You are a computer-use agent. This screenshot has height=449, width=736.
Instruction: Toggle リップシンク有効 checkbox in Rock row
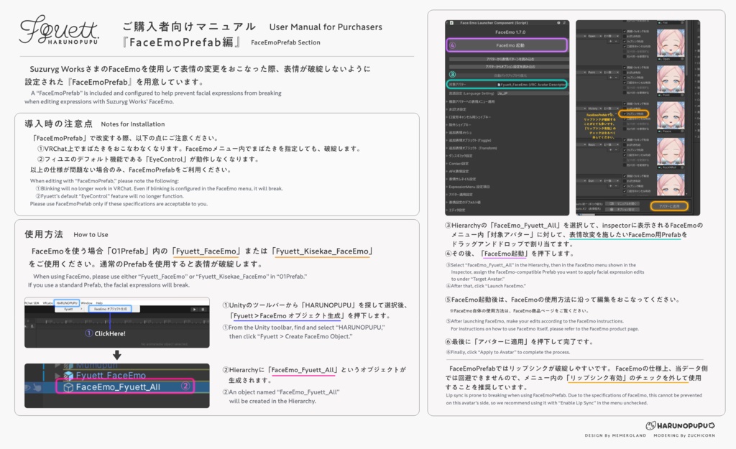(625, 150)
